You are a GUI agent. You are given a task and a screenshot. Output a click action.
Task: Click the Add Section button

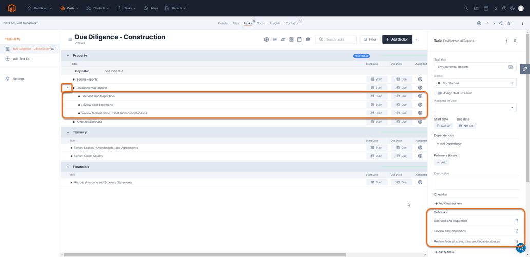[397, 39]
